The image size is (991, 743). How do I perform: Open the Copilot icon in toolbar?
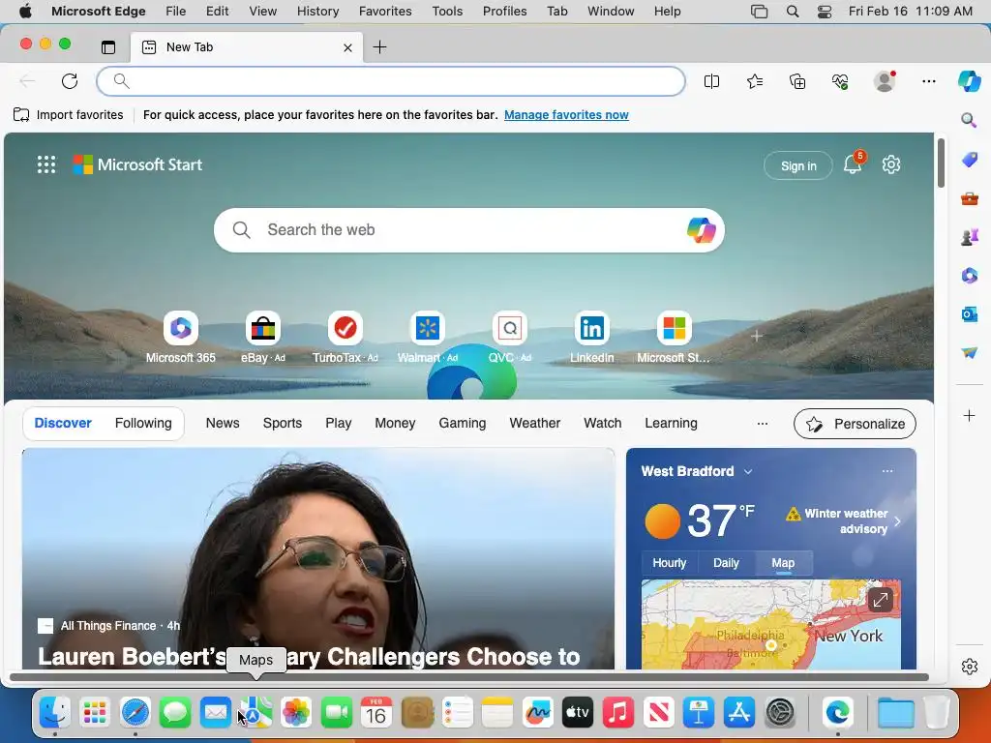pyautogui.click(x=969, y=81)
